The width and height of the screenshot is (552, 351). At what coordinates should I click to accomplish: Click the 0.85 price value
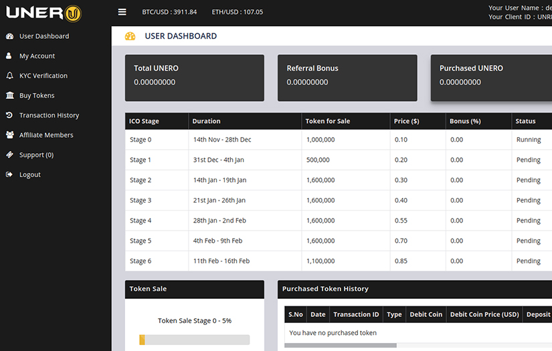[x=401, y=261]
